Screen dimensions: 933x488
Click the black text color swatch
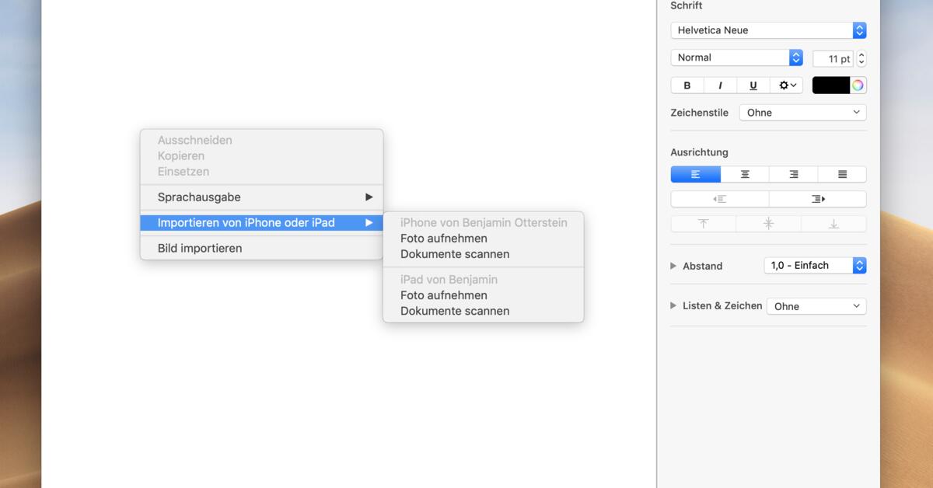(830, 85)
